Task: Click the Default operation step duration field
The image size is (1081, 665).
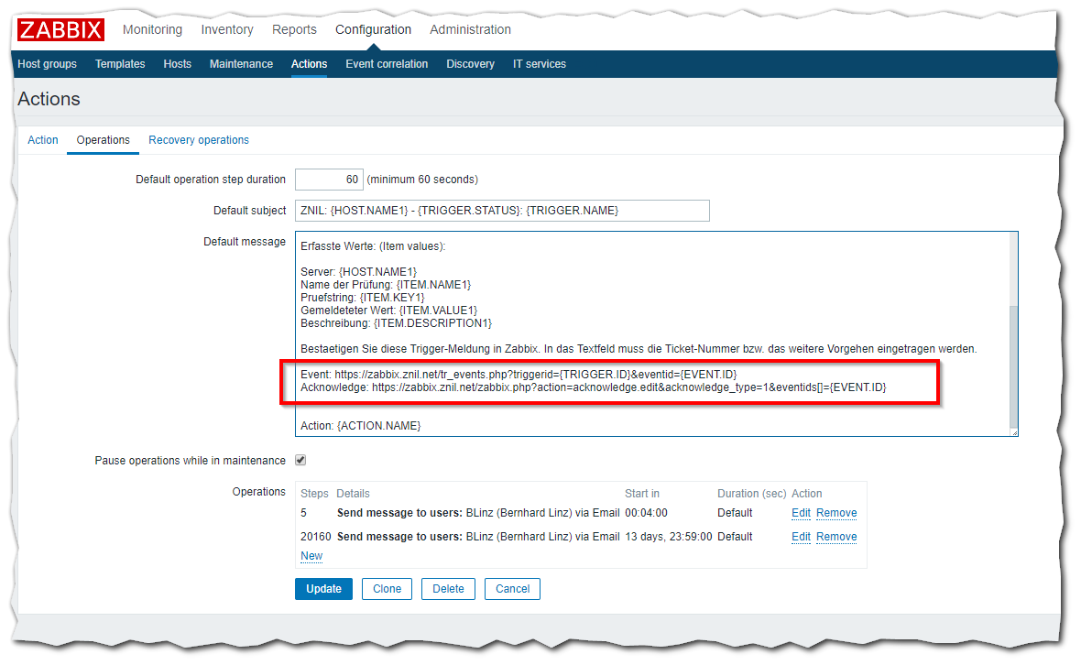Action: 329,180
